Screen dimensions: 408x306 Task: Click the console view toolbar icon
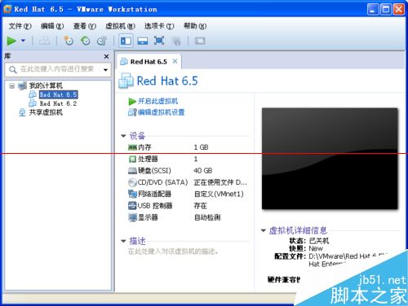(200, 41)
